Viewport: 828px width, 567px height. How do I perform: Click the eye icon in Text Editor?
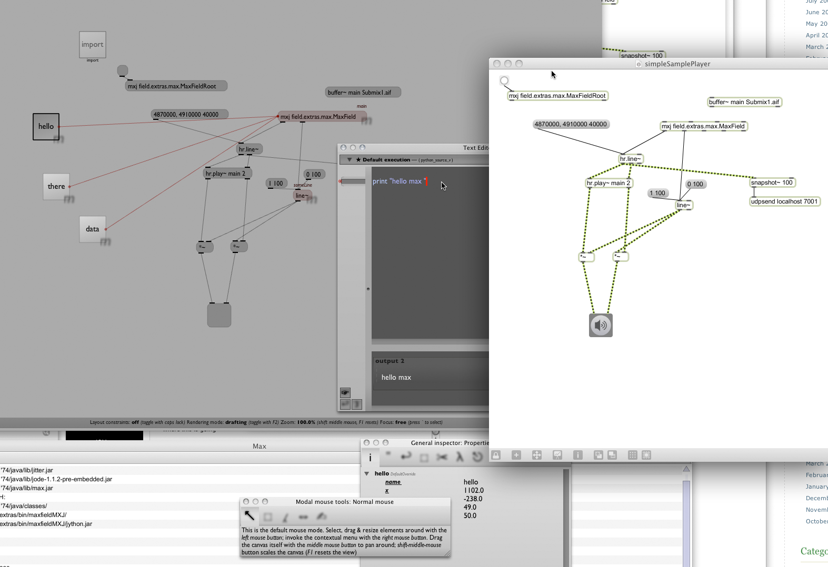[x=345, y=392]
